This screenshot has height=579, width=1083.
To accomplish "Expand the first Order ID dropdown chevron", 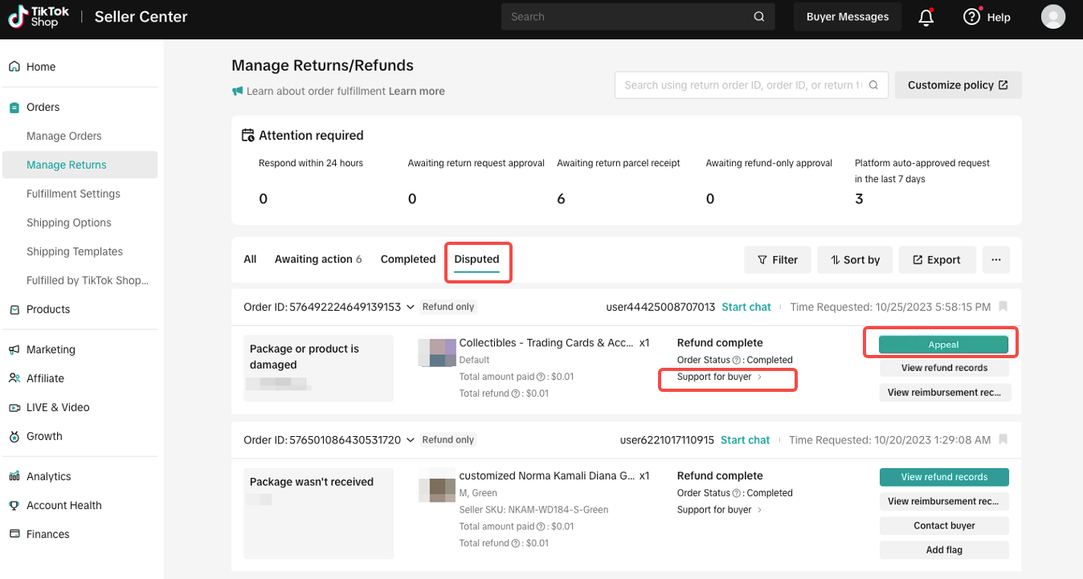I will click(x=410, y=307).
